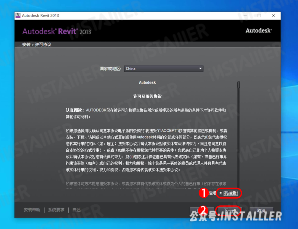This screenshot has width=298, height=229.
Task: Close the Autodesk Revit 2013 window
Action: tap(273, 16)
